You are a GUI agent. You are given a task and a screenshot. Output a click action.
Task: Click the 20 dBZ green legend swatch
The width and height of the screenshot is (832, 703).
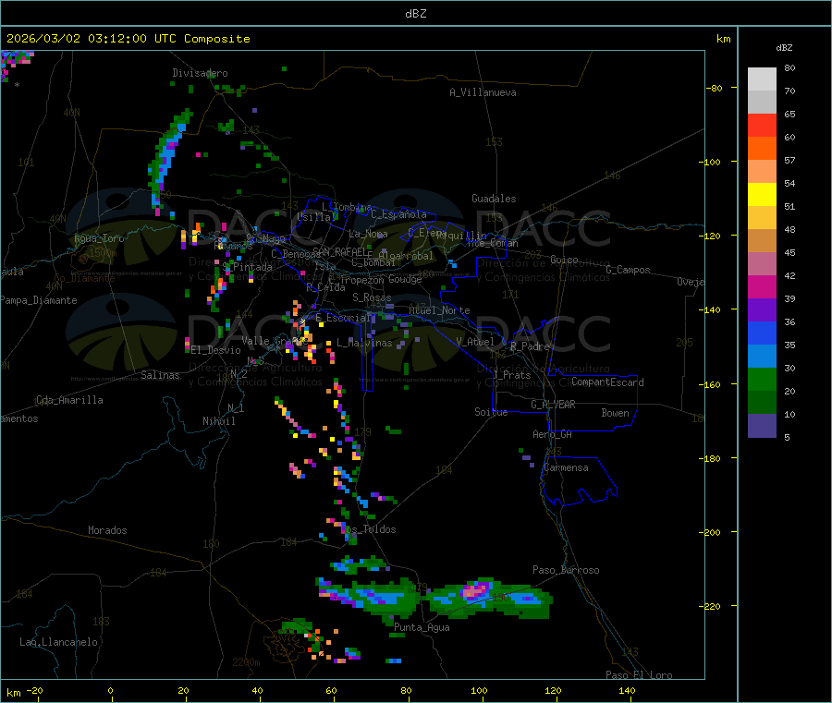tap(762, 379)
